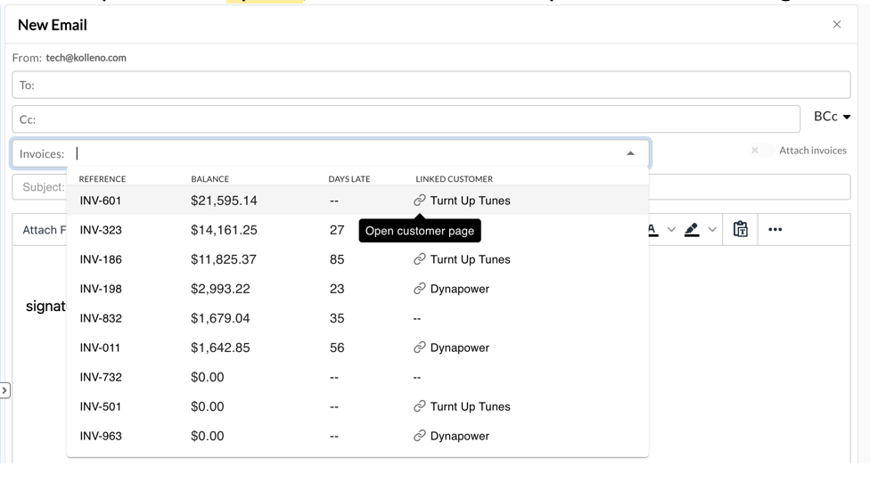Click the Balance column header
Image resolution: width=886 pixels, height=483 pixels.
click(209, 179)
